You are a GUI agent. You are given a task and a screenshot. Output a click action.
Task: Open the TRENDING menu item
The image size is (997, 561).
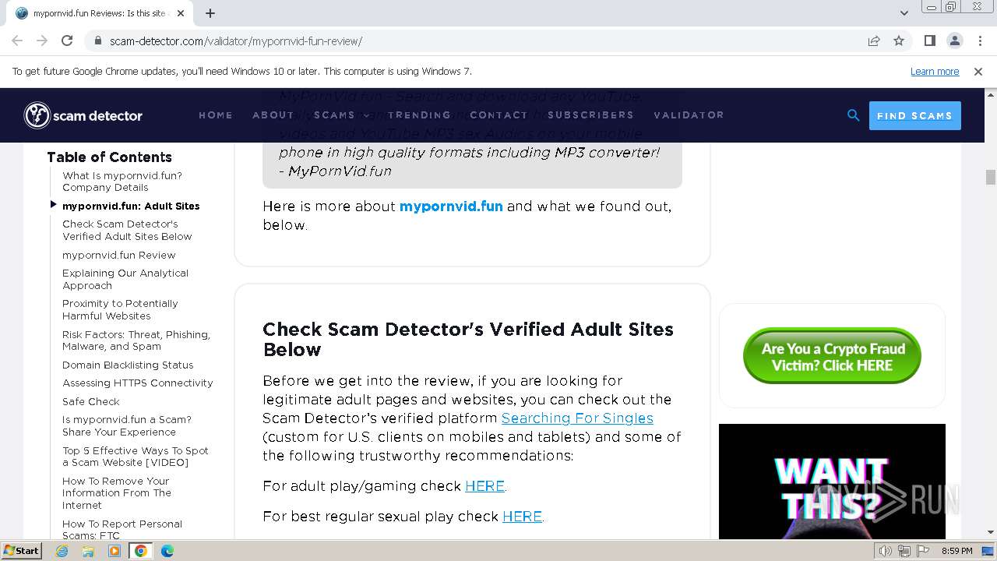[x=419, y=115]
